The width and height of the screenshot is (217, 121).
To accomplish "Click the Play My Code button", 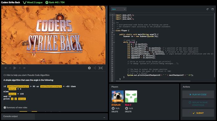I will [198, 94].
